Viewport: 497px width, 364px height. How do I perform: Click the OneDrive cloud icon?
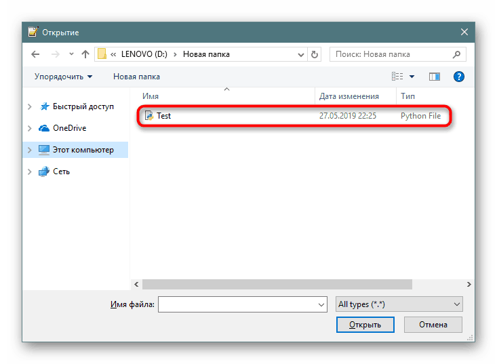click(44, 128)
